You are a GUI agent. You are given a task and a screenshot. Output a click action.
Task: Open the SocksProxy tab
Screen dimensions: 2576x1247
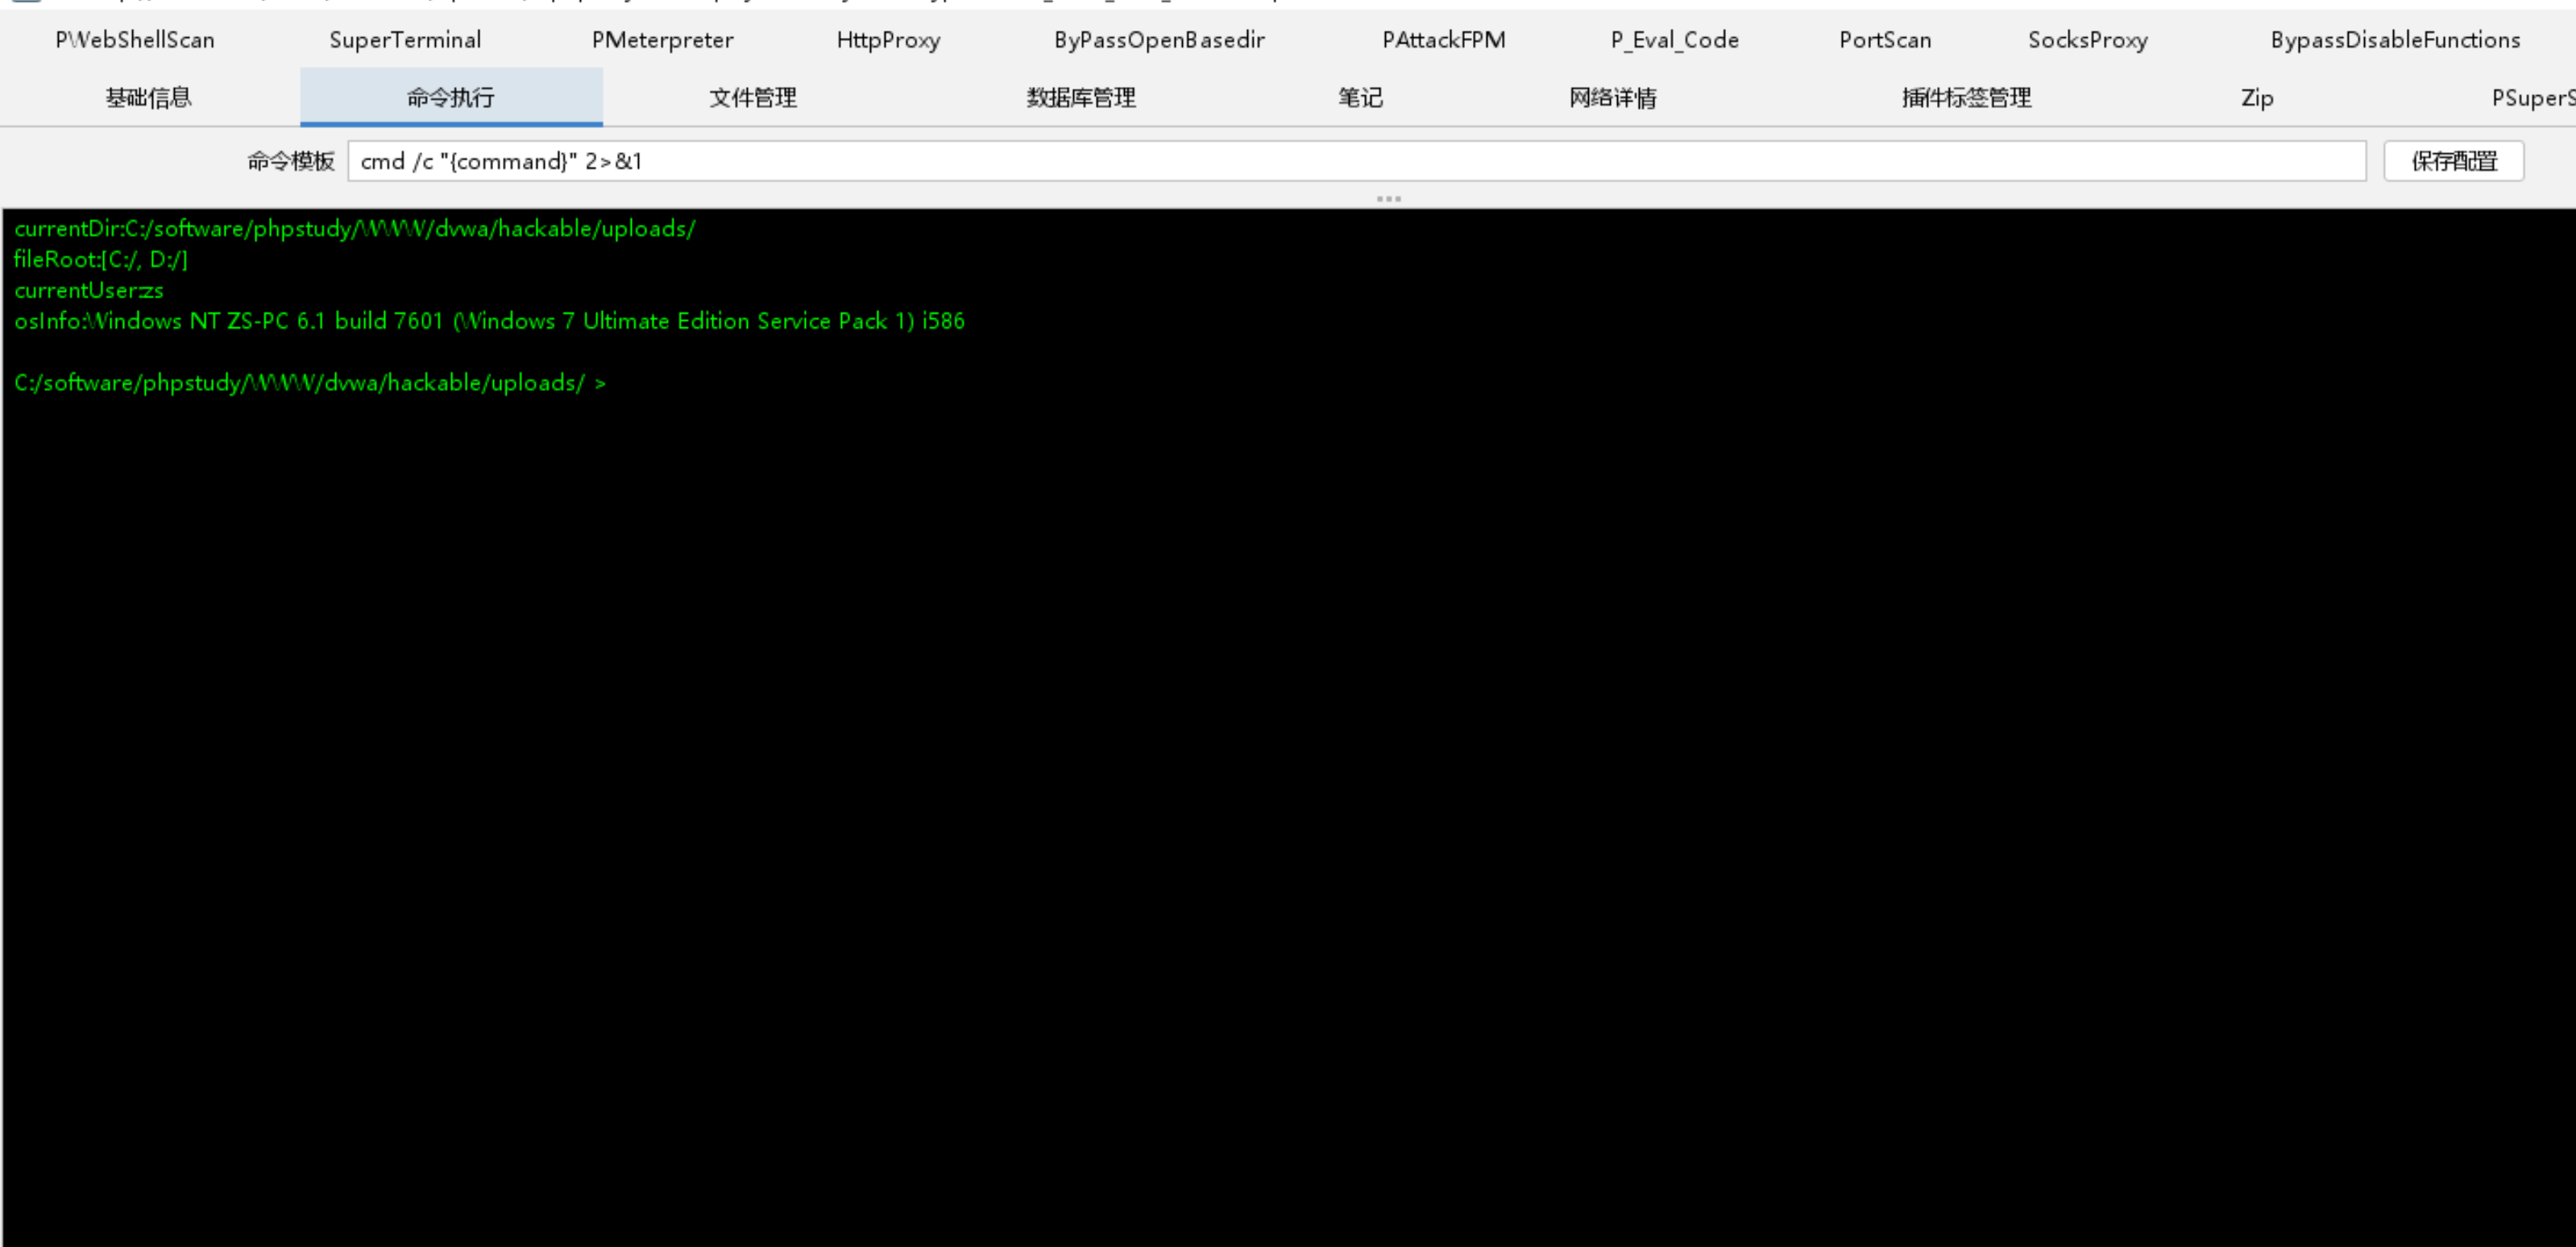2088,40
